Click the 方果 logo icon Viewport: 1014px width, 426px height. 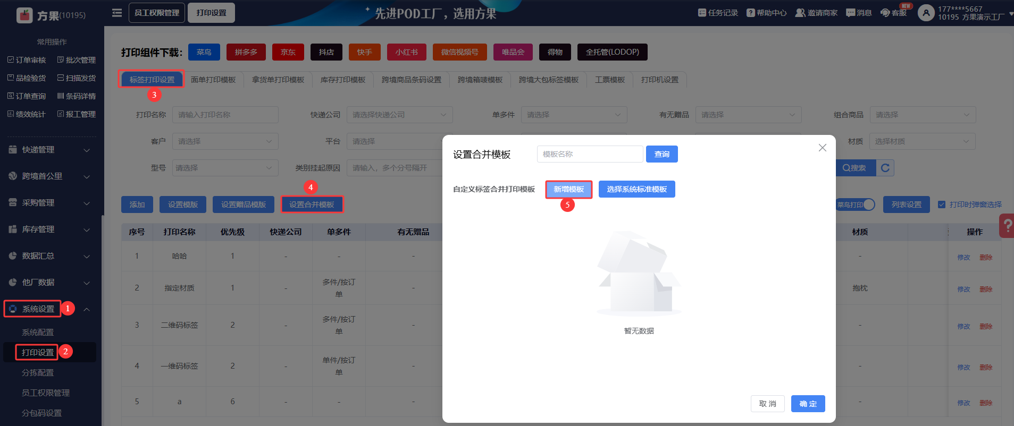24,15
